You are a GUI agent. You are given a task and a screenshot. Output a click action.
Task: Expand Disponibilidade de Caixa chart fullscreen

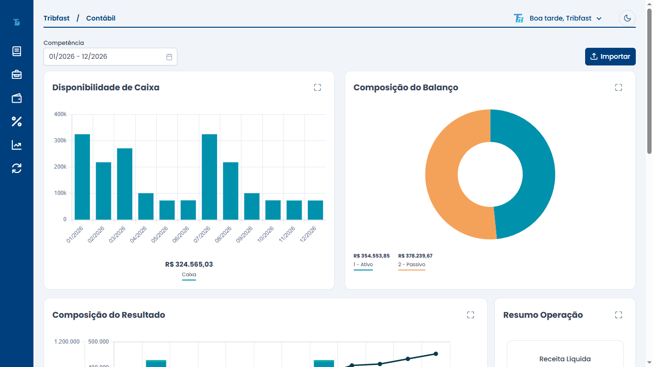pos(317,87)
